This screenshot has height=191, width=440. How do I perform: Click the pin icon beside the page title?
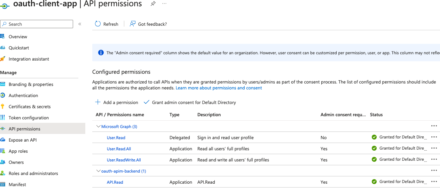(153, 3)
